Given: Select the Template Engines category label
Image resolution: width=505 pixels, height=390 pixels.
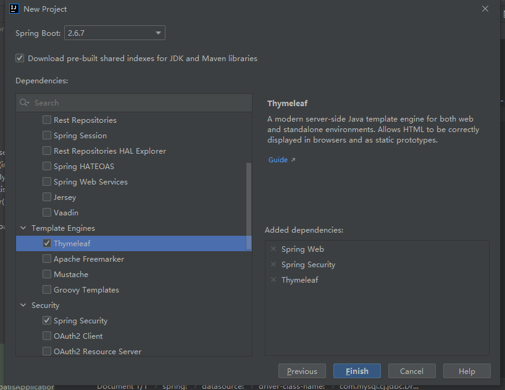Looking at the screenshot, I should 63,228.
